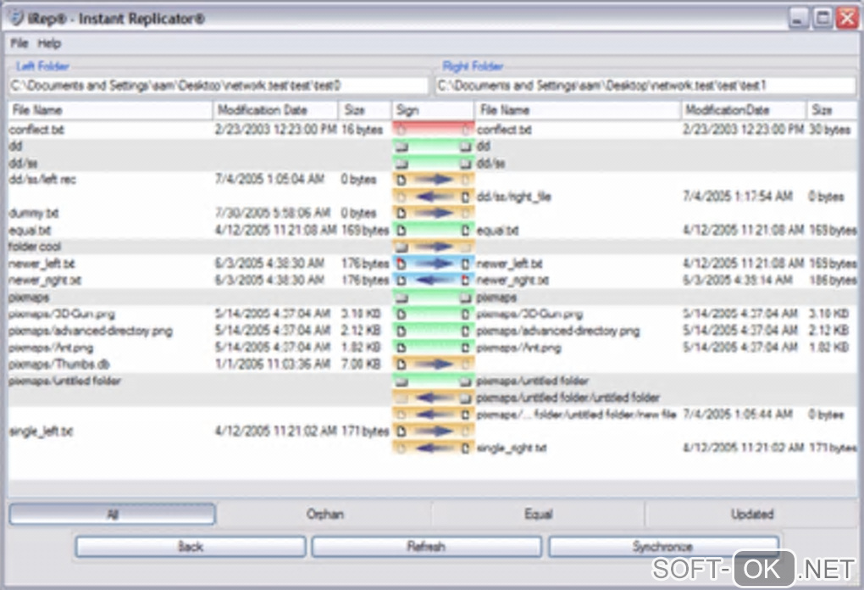Click the Left Folder path field
This screenshot has height=590, width=864.
(x=219, y=86)
